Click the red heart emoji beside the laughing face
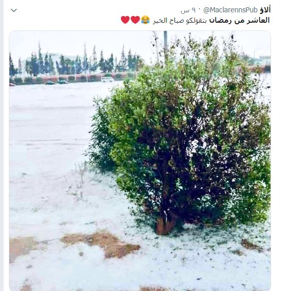The height and width of the screenshot is (291, 299). (x=135, y=20)
